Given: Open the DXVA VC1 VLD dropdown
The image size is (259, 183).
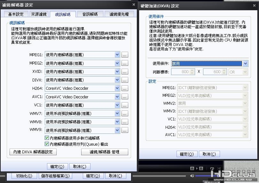Looking at the screenshot, I should tap(213, 119).
